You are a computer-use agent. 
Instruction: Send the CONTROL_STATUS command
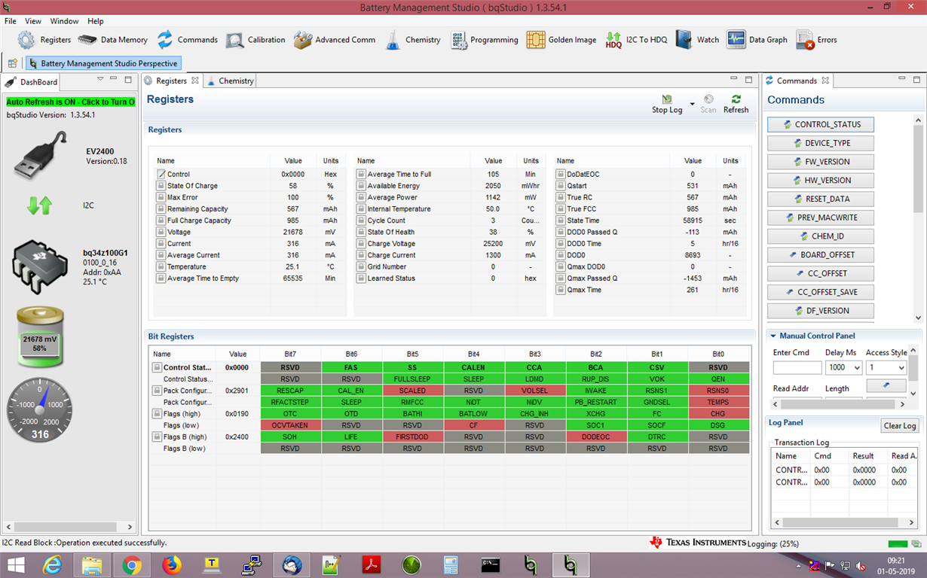[x=820, y=125]
